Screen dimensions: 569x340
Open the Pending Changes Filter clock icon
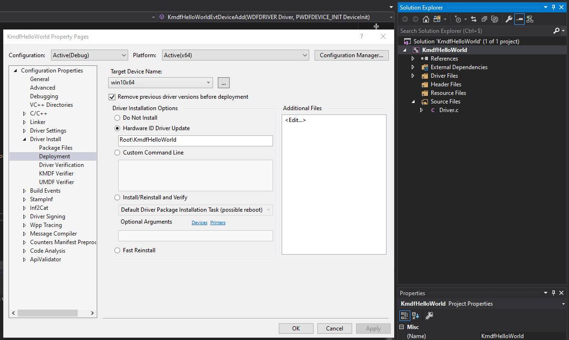(x=458, y=19)
